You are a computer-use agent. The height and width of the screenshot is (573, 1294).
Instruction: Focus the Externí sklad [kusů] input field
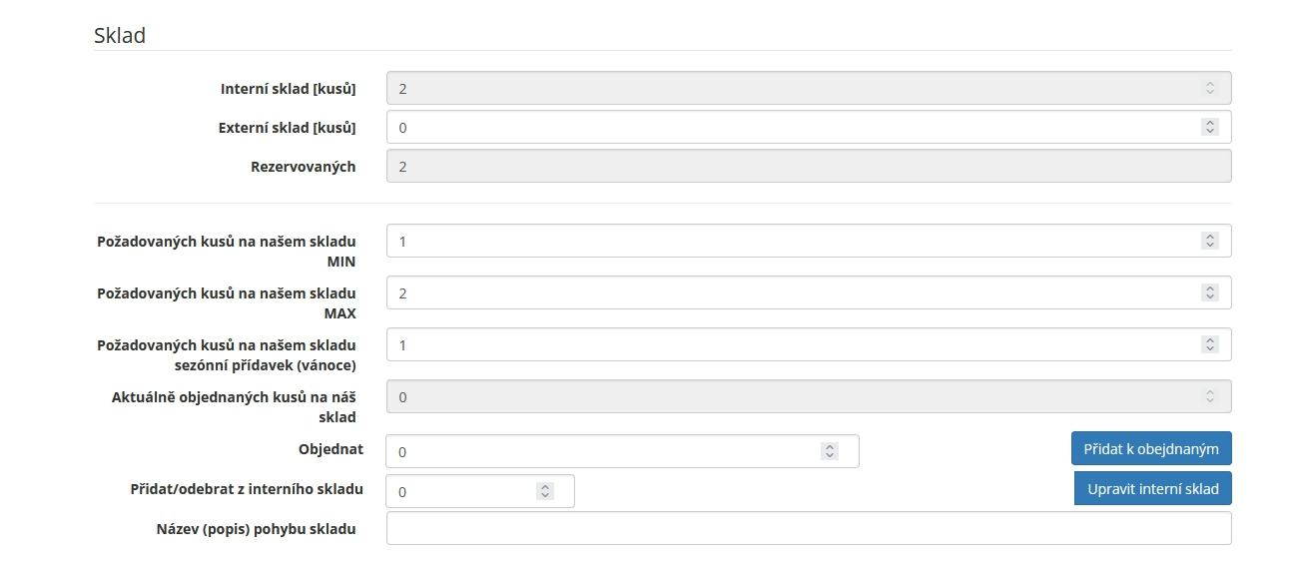(809, 127)
